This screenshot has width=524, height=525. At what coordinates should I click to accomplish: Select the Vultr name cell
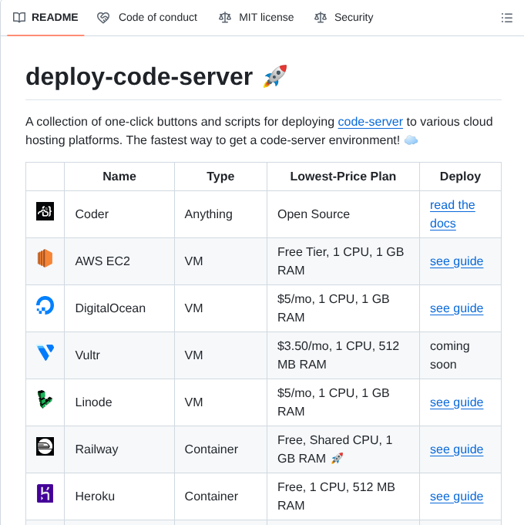pyautogui.click(x=119, y=355)
